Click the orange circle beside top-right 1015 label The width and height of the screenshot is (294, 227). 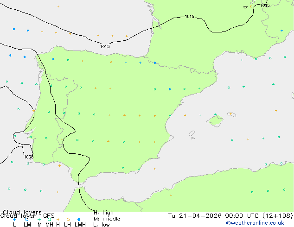[x=251, y=6]
